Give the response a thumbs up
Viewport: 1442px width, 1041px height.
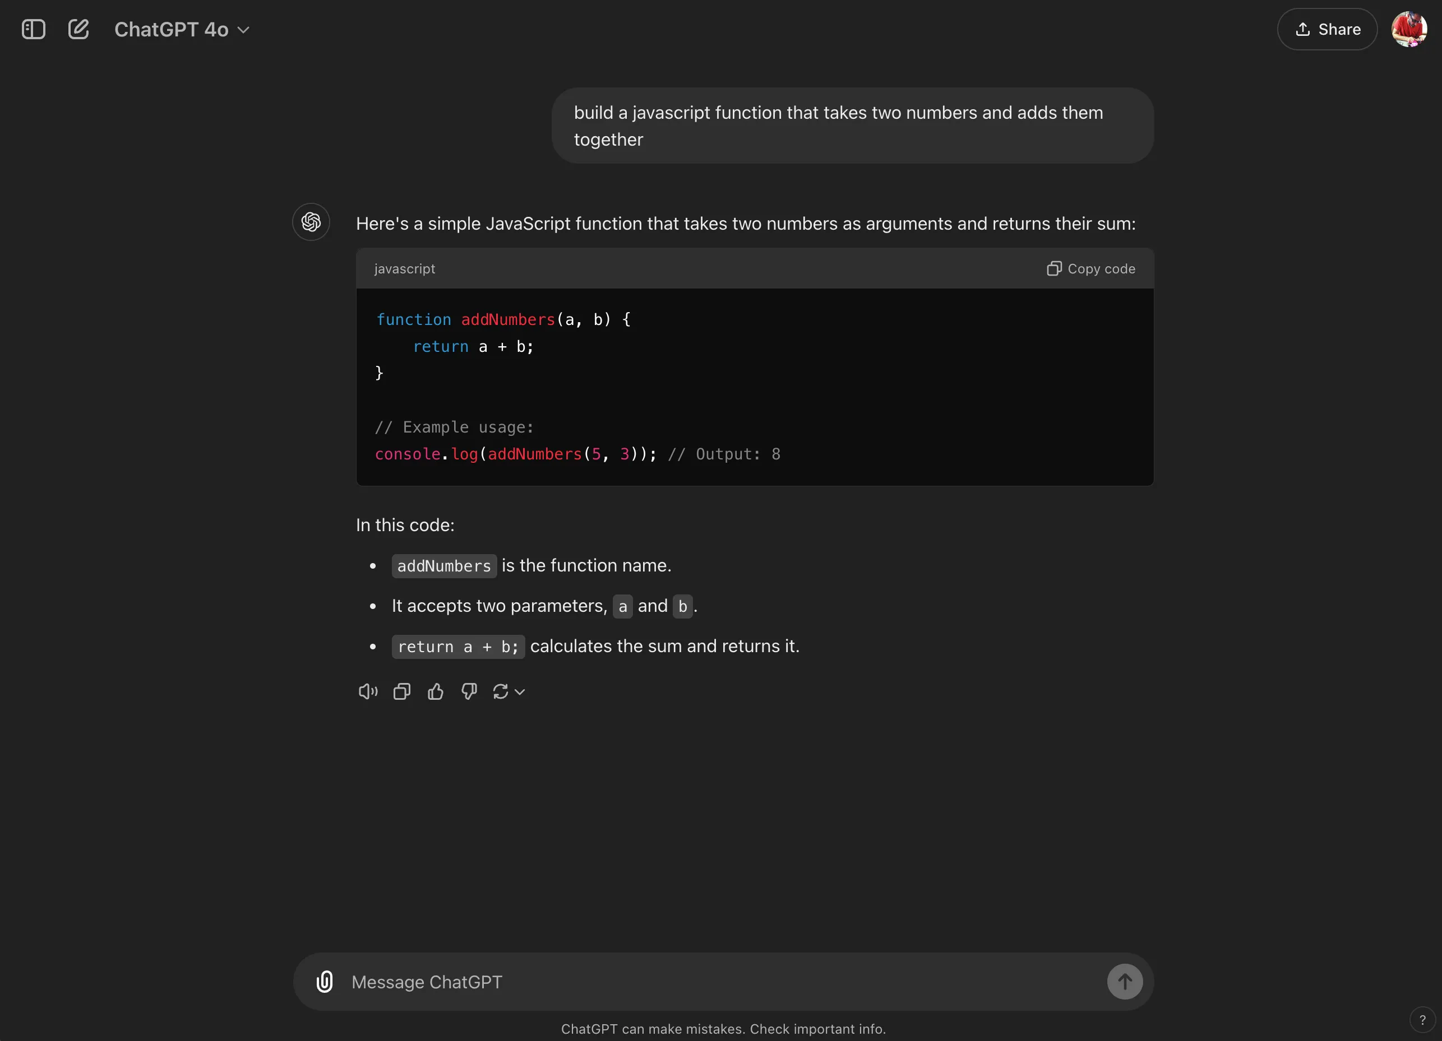[x=435, y=691]
